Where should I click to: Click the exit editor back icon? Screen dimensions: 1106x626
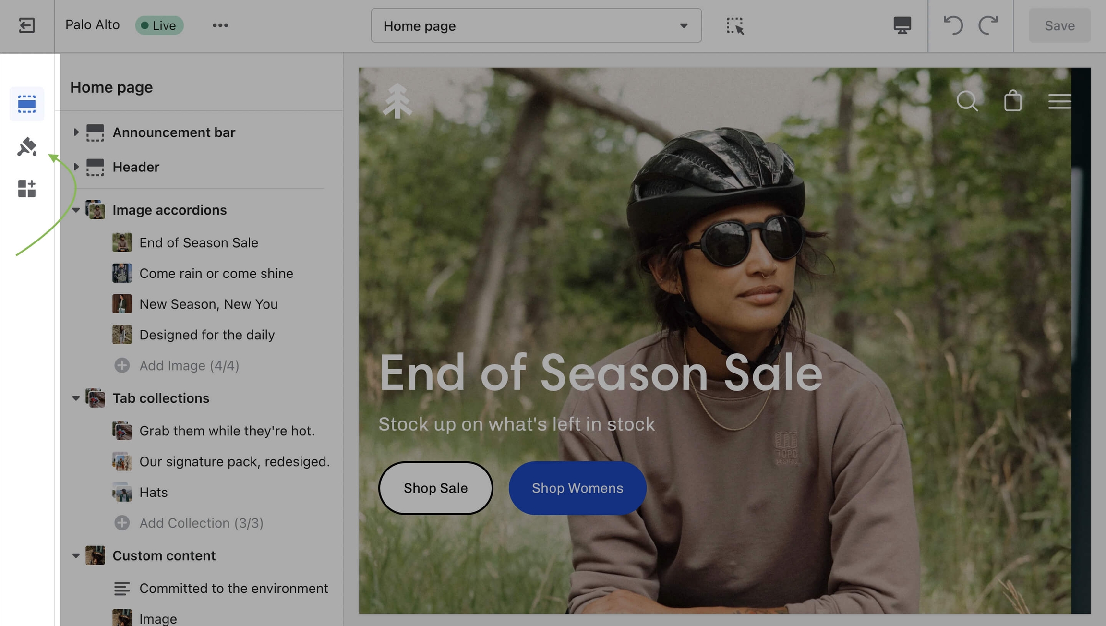(26, 25)
